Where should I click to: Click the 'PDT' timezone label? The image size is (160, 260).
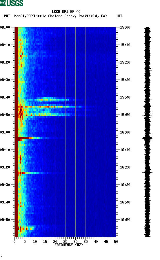(x=7, y=16)
